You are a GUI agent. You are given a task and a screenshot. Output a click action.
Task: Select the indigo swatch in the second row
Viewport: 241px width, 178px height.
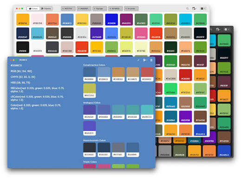(x=97, y=33)
